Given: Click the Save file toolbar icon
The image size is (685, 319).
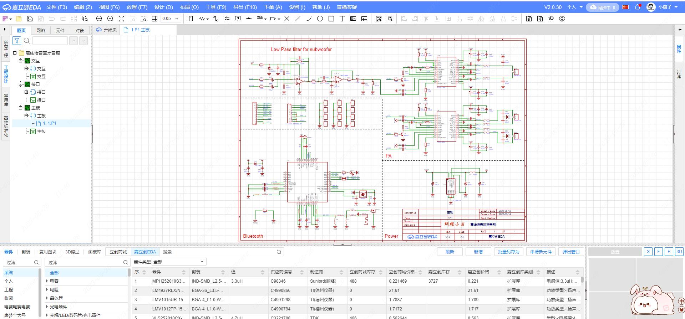Looking at the screenshot, I should coord(30,19).
